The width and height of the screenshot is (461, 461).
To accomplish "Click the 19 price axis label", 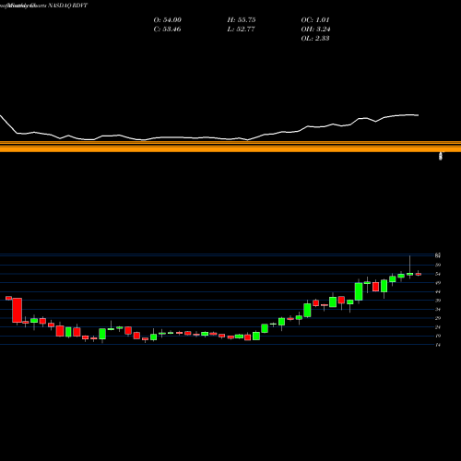I will point(438,336).
